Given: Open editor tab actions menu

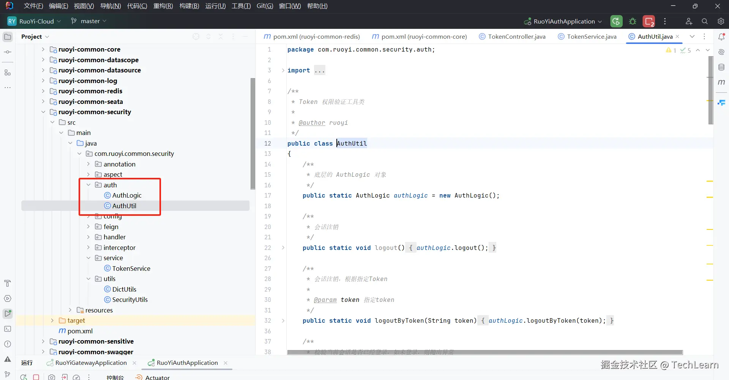Looking at the screenshot, I should pyautogui.click(x=704, y=36).
